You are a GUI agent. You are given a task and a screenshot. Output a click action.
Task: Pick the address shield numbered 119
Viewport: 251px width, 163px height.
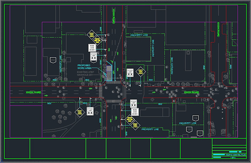coord(196,118)
